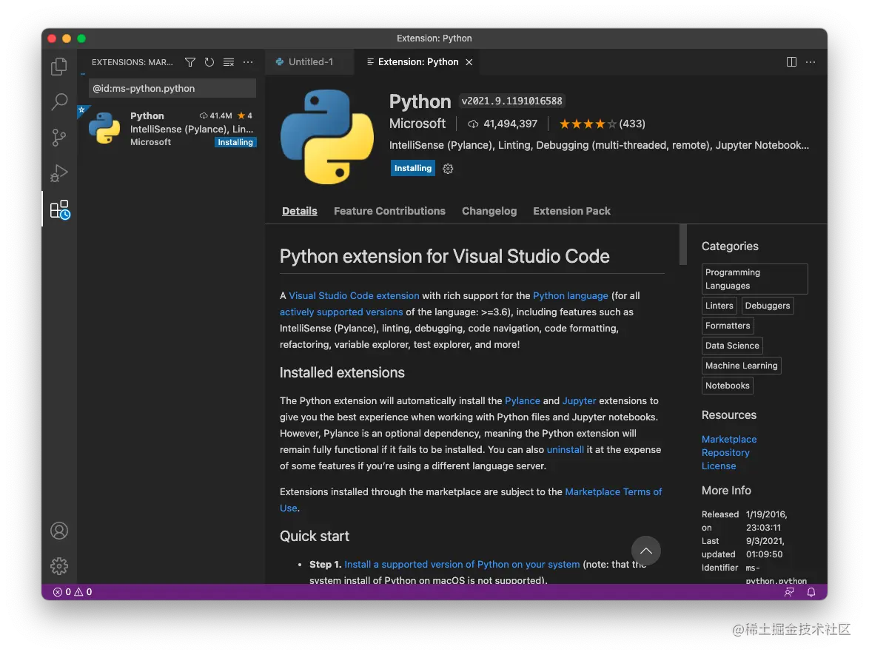Screen dimensions: 869x655
Task: Click the errors and warnings status indicator
Action: coord(73,592)
